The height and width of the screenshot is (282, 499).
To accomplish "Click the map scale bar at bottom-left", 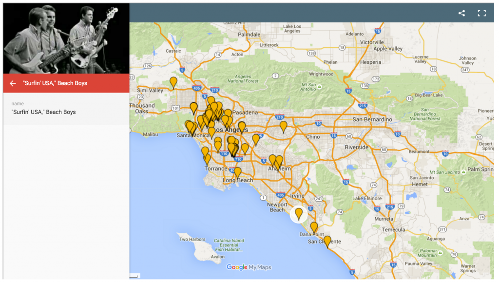I will point(134,276).
